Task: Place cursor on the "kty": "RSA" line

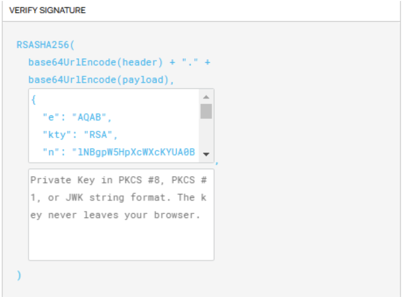Action: tap(80, 135)
